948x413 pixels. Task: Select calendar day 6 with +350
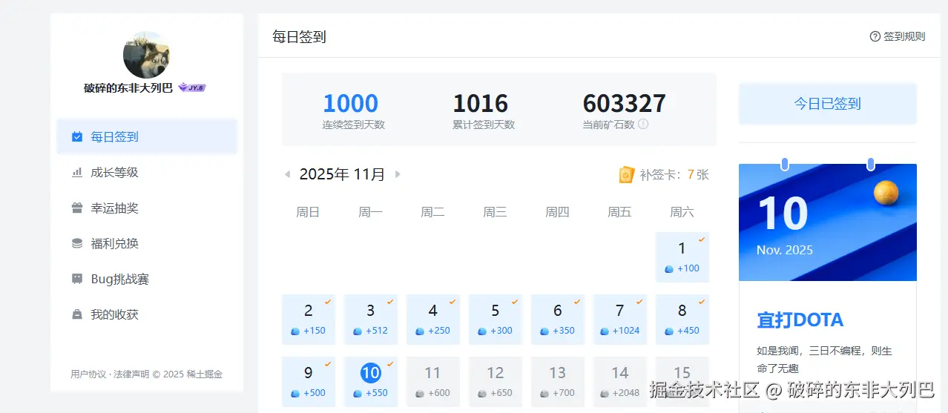pos(558,320)
